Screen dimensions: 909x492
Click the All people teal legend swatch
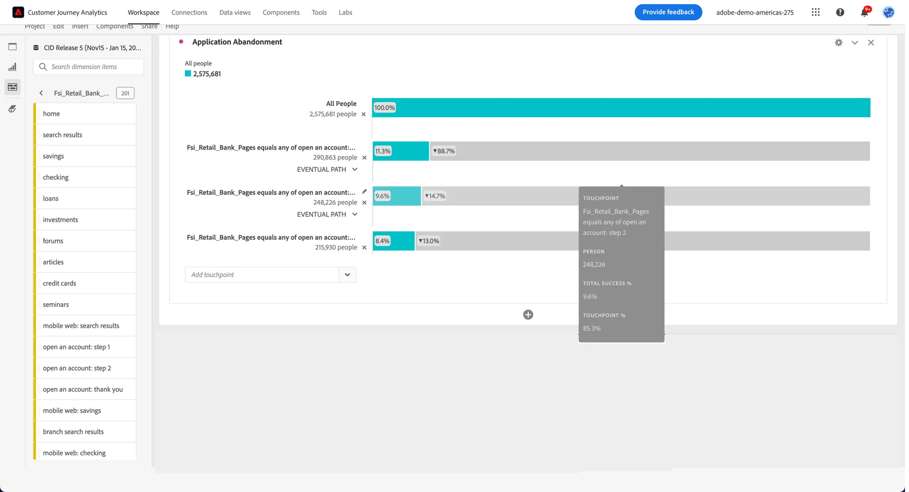point(188,74)
